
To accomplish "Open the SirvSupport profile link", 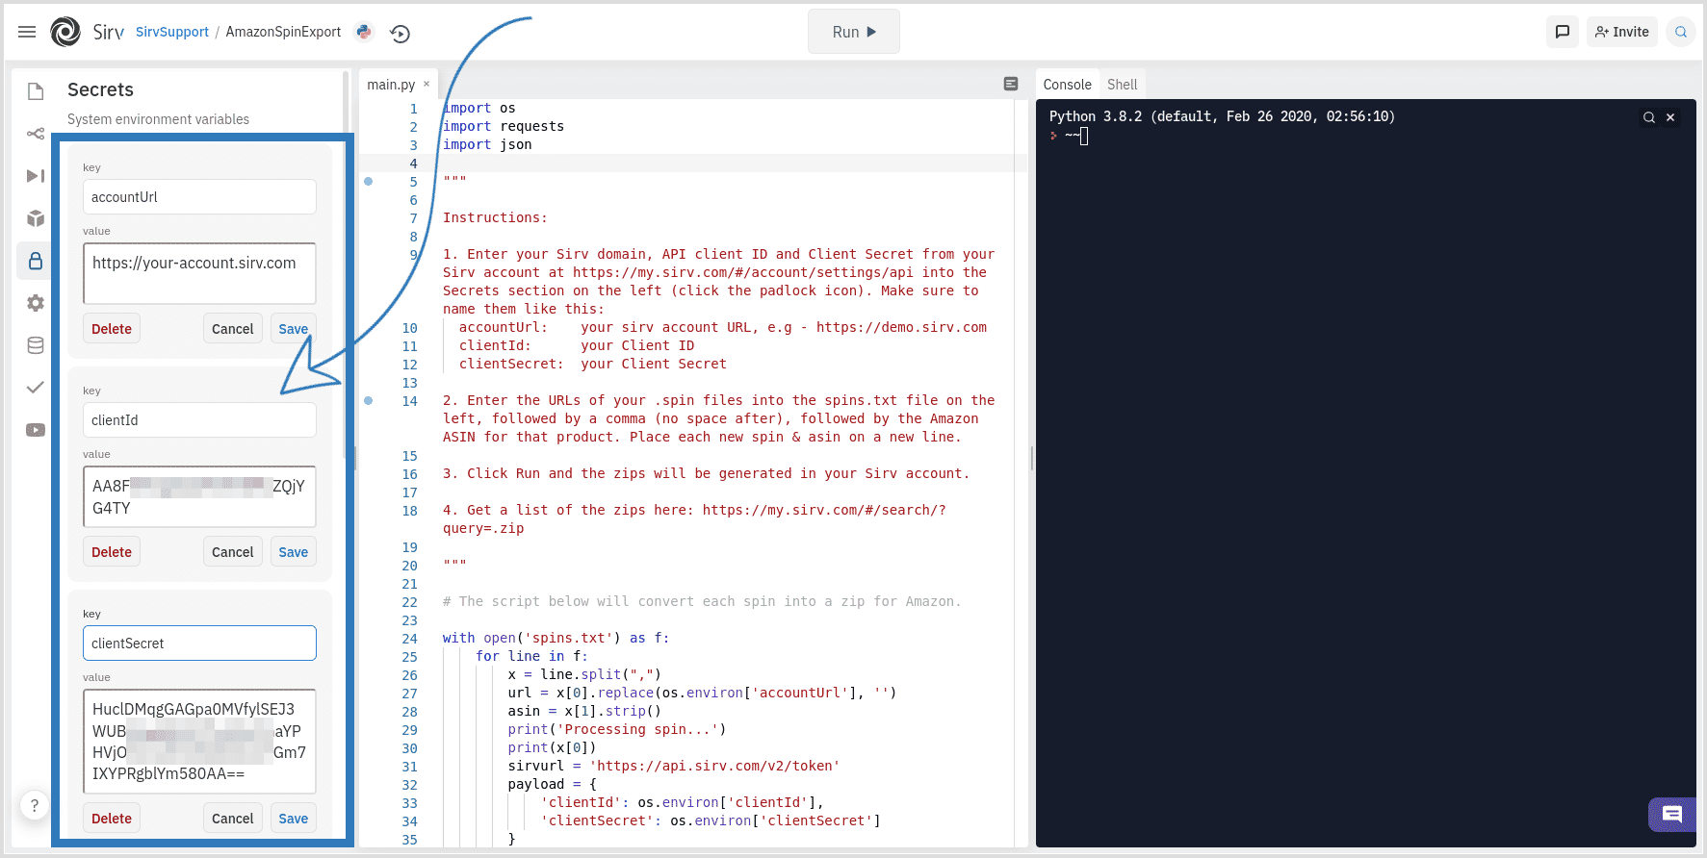I will click(x=172, y=32).
